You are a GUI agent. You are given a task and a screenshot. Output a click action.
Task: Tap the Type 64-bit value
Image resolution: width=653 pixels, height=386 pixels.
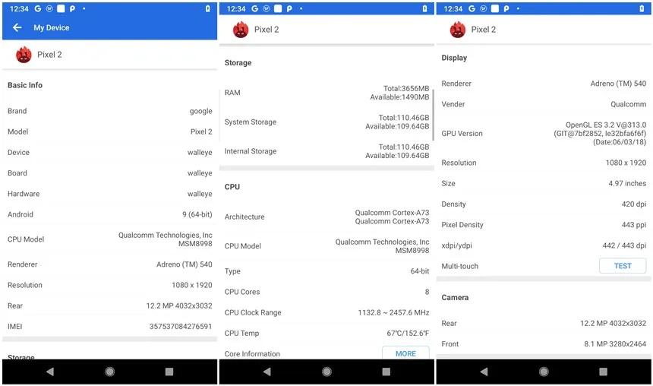420,271
